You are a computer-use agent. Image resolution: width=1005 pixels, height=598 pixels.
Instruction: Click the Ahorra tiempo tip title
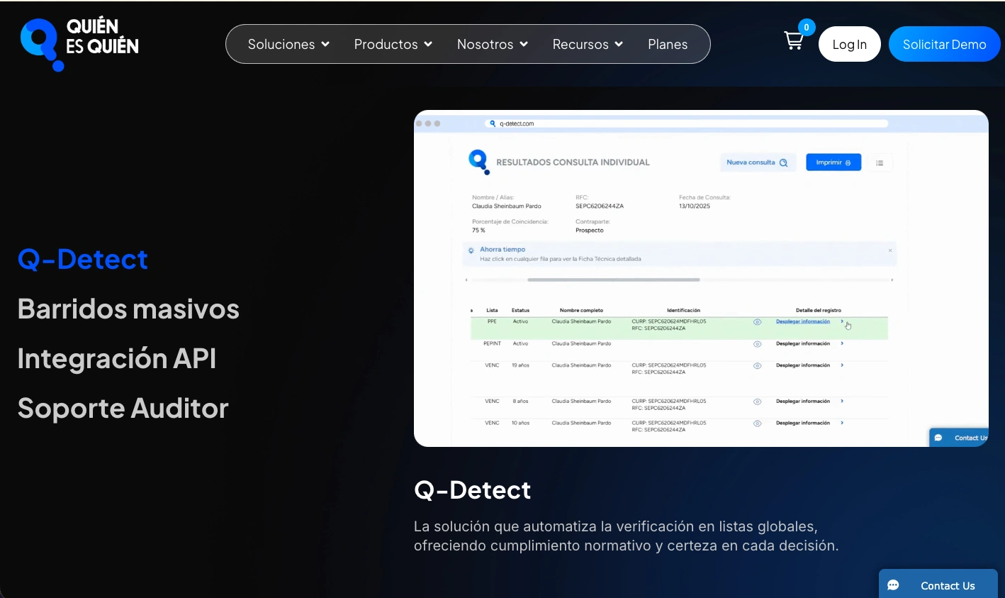tap(502, 250)
